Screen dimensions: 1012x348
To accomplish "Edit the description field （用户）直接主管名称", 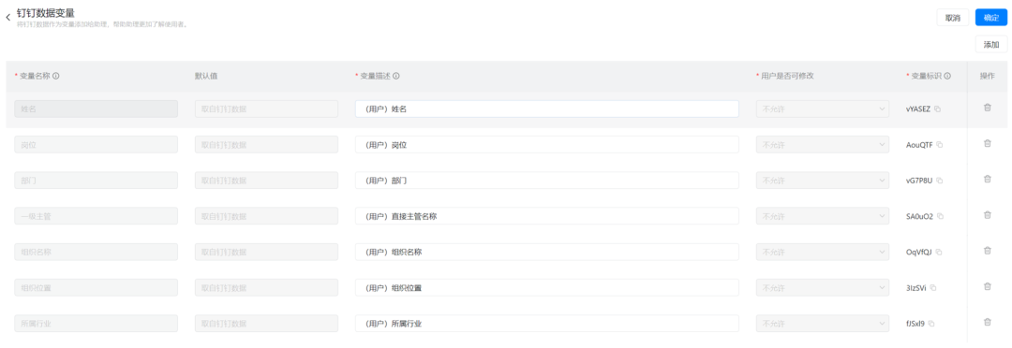I will (x=546, y=216).
